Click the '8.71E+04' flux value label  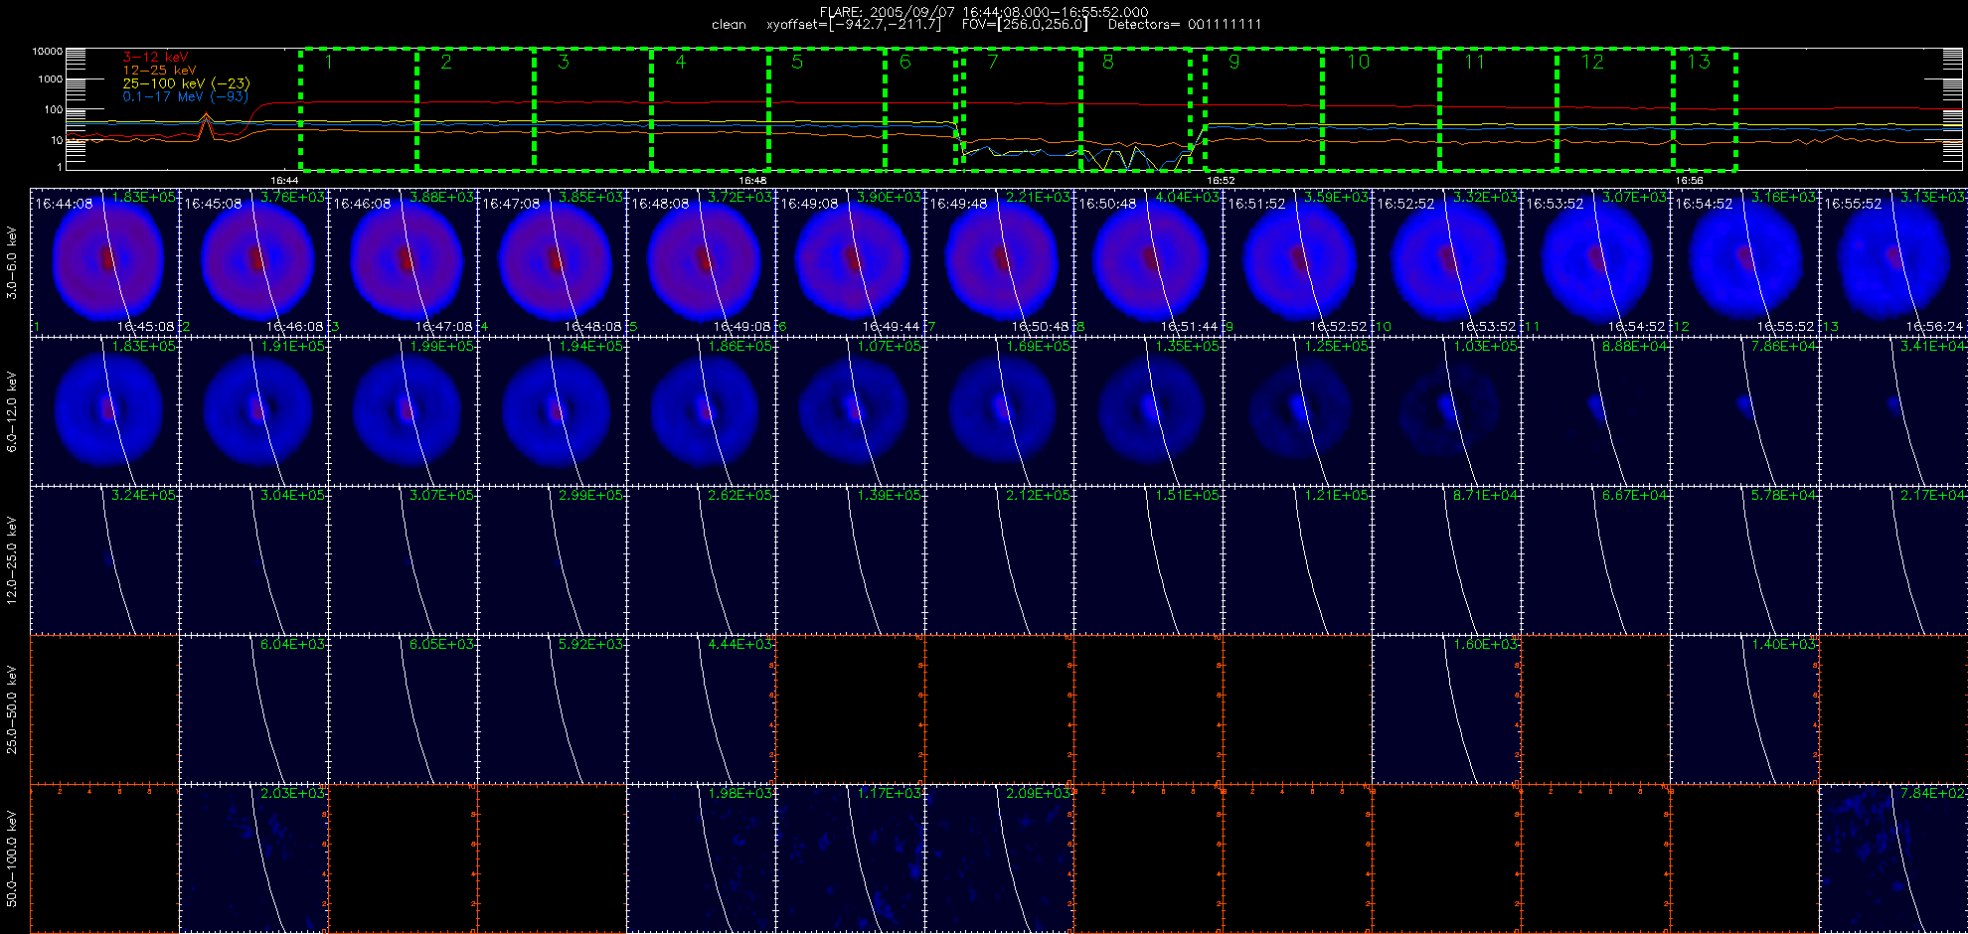click(1485, 496)
